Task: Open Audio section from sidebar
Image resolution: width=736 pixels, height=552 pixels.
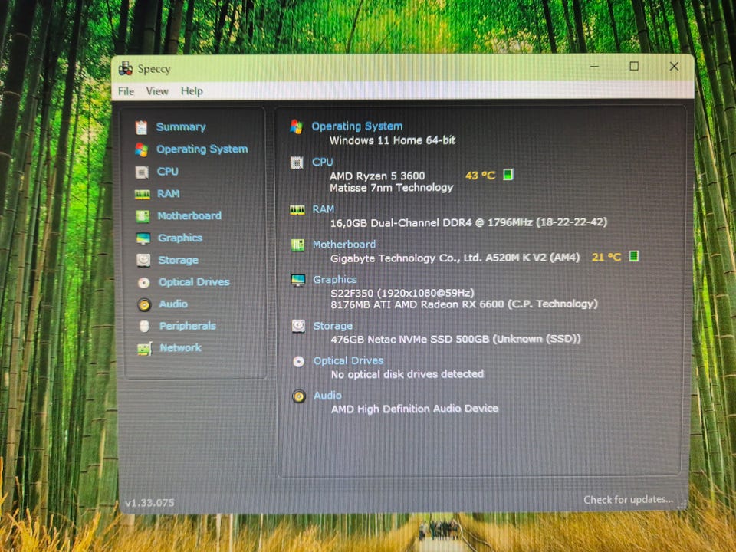Action: (173, 304)
